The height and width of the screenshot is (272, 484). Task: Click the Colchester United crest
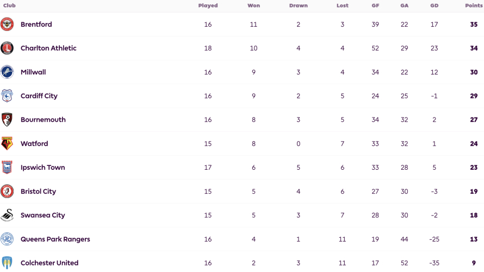(7, 263)
